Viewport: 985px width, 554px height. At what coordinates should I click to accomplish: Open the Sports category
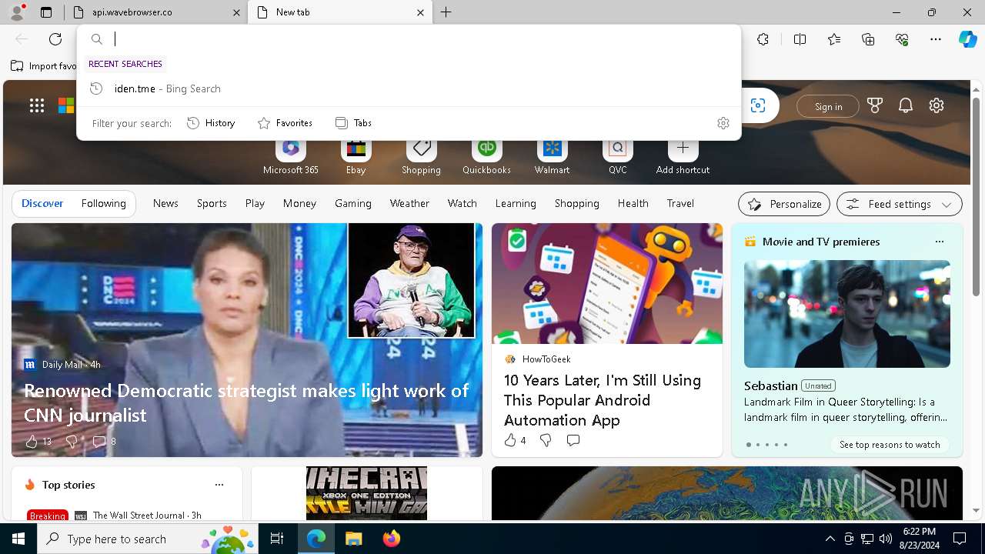coord(212,203)
